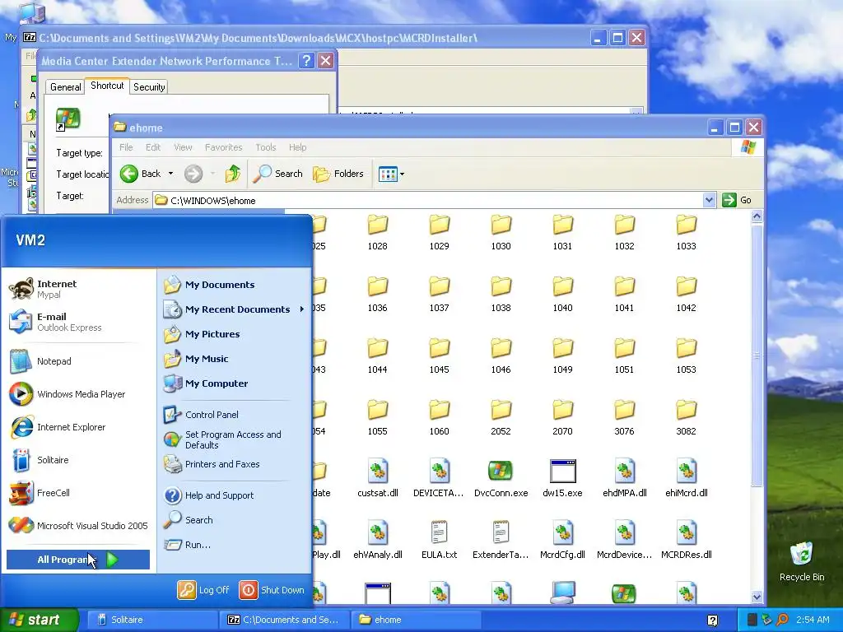Open Microsoft Visual Studio 2005
Viewport: 843px width, 632px height.
pyautogui.click(x=80, y=526)
